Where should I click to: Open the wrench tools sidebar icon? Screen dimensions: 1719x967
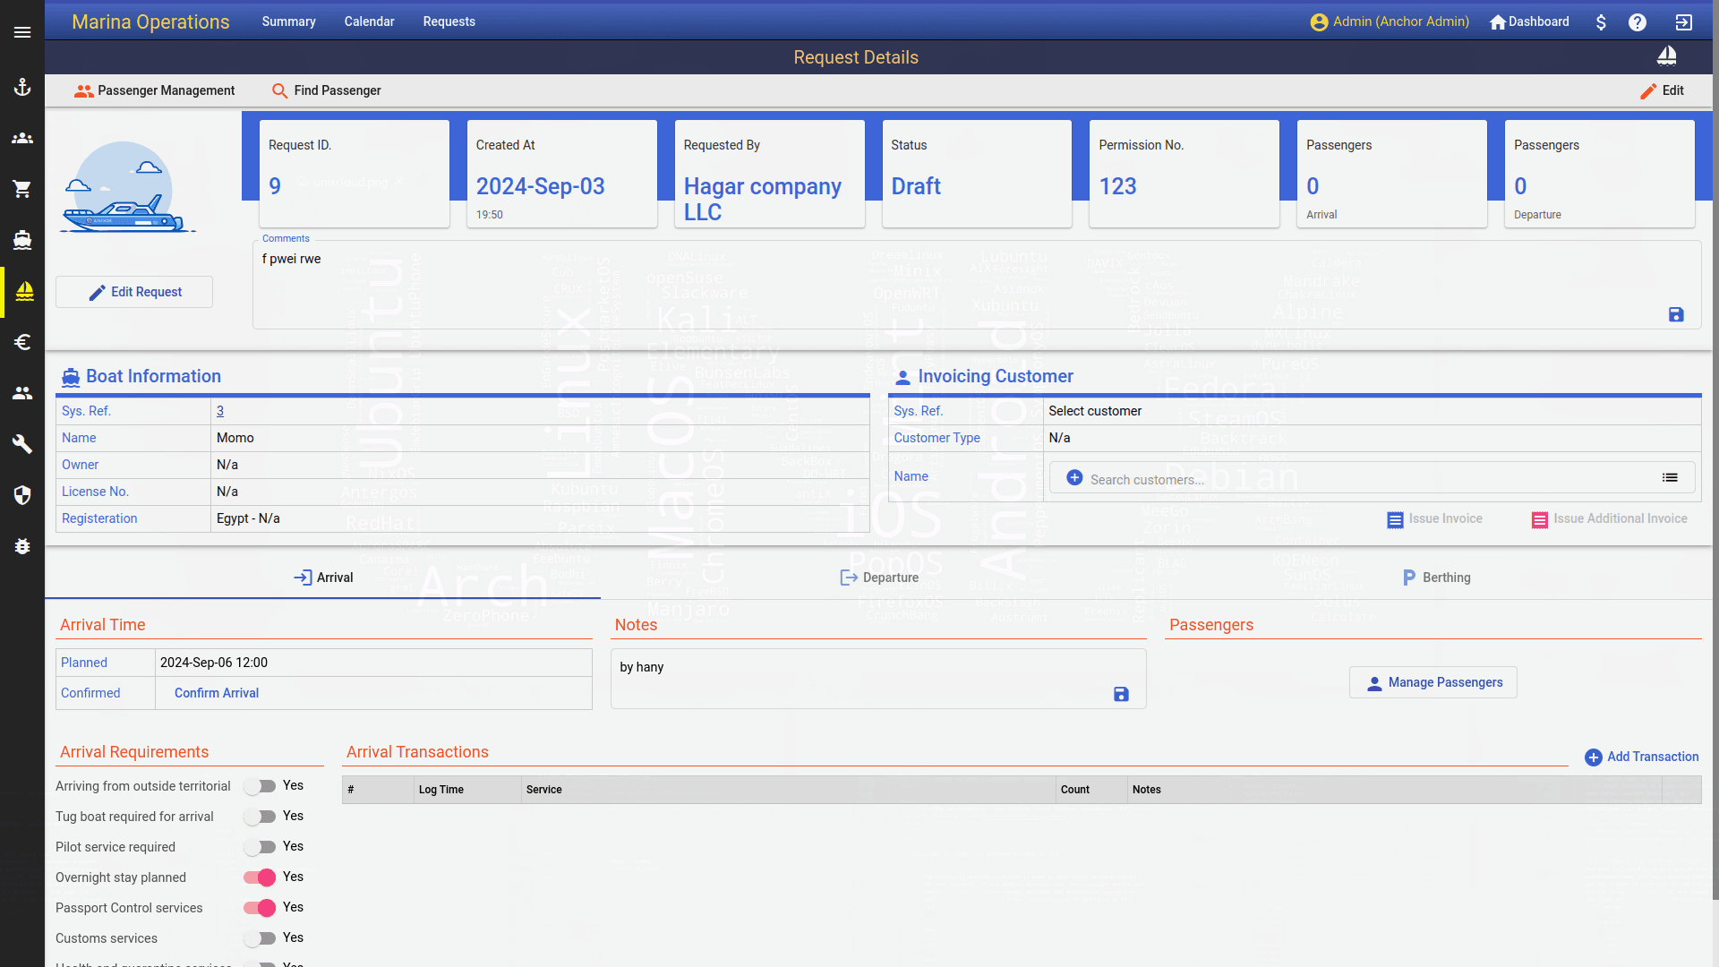[x=22, y=444]
